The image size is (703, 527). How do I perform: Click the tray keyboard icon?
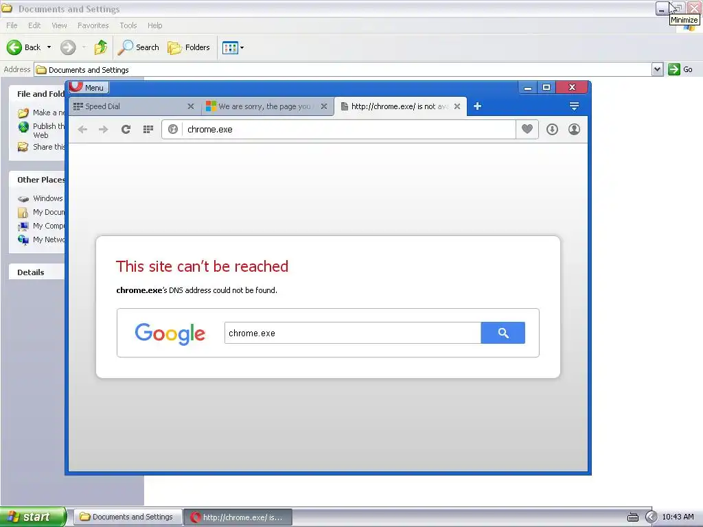[x=632, y=517]
